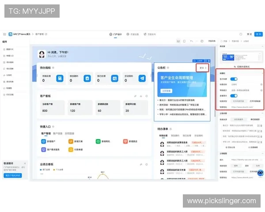
Task: Collapse the 公告内容 section
Action: click(x=262, y=113)
